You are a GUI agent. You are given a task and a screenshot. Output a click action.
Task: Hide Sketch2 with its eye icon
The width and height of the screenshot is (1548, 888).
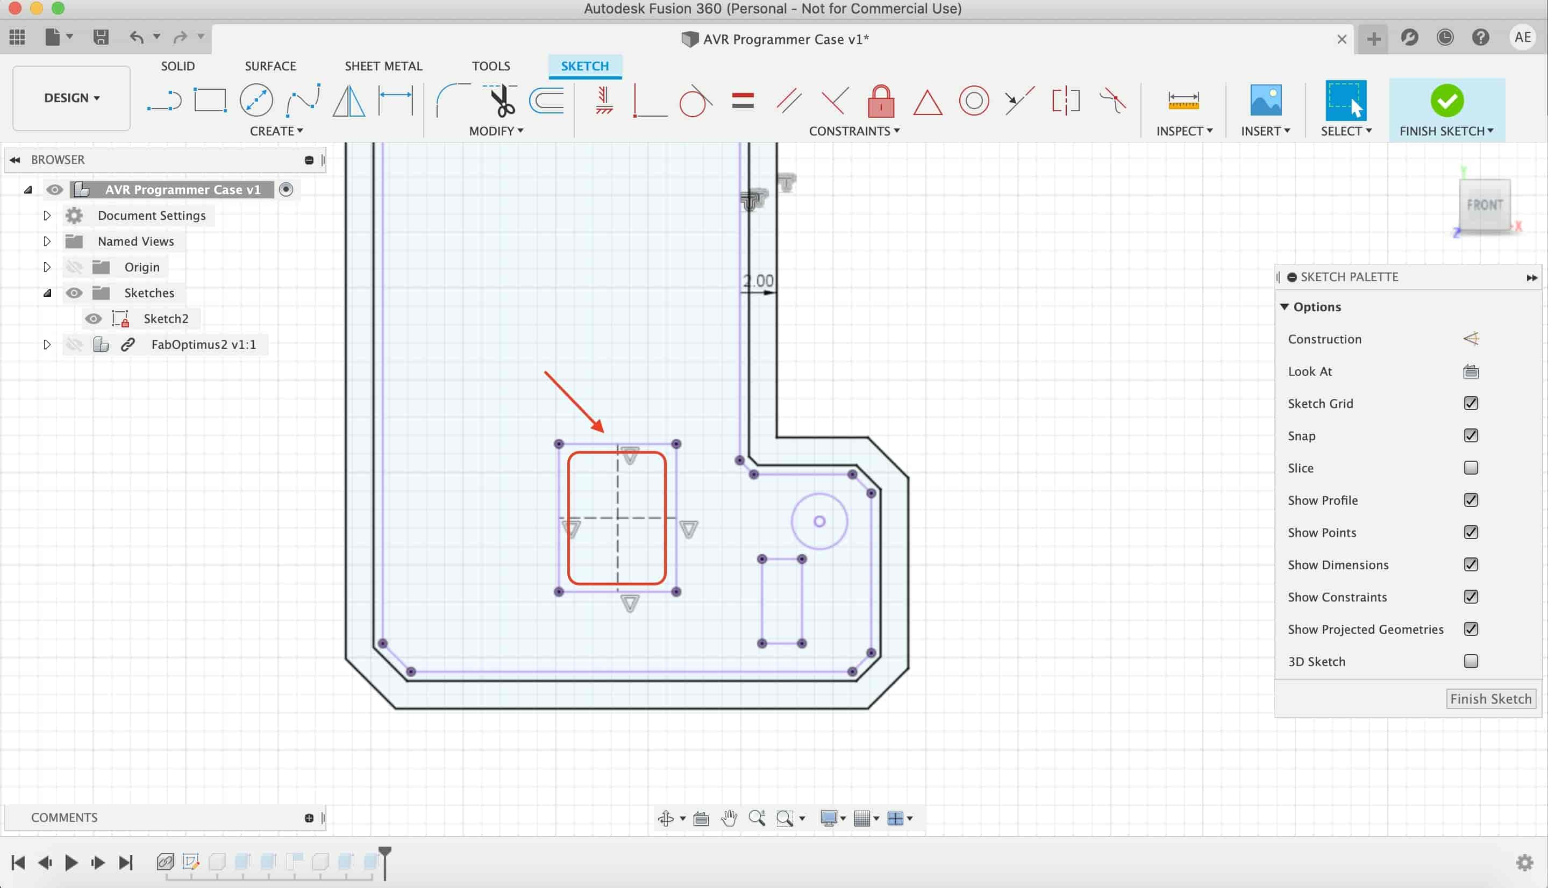coord(94,318)
